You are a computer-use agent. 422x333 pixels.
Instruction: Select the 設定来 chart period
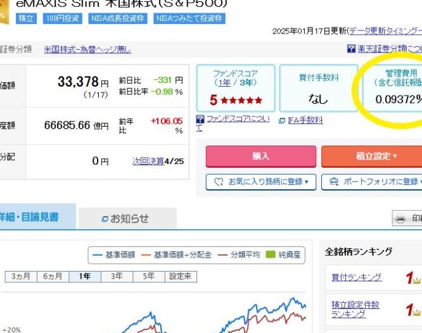pyautogui.click(x=181, y=277)
